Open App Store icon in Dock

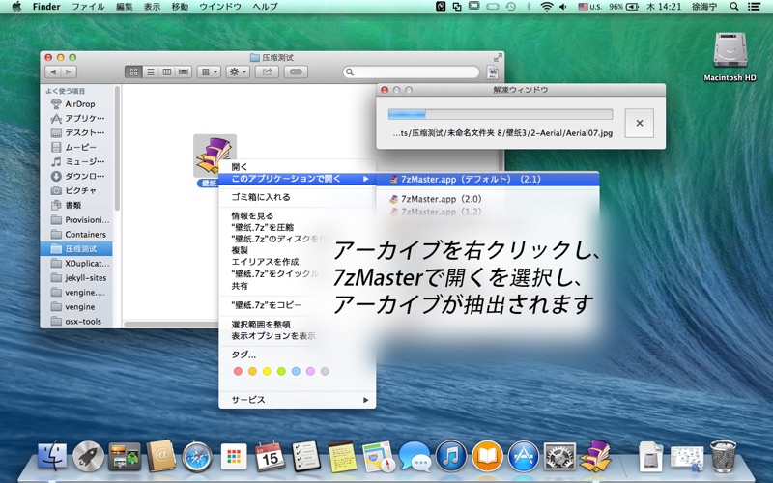[524, 456]
